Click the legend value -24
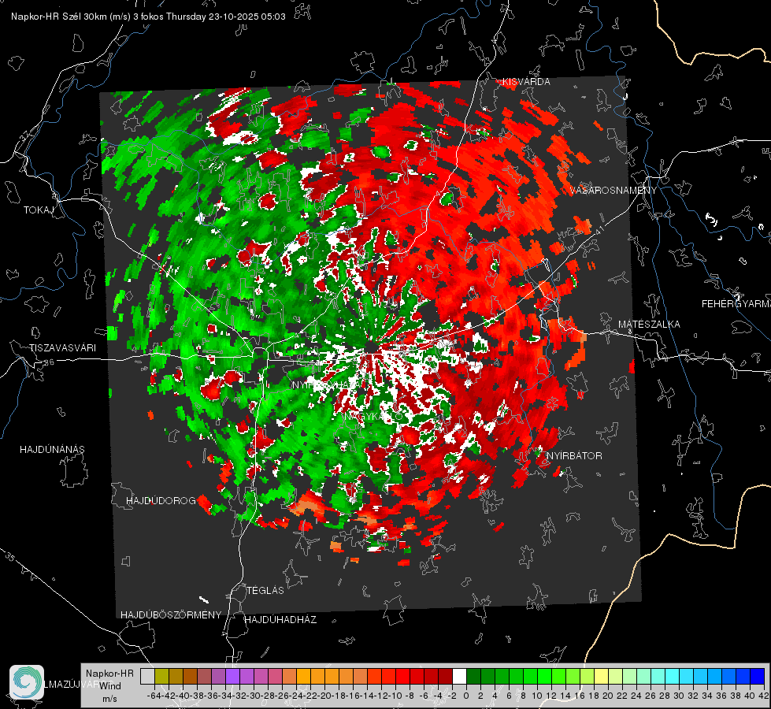771x709 pixels. [296, 696]
